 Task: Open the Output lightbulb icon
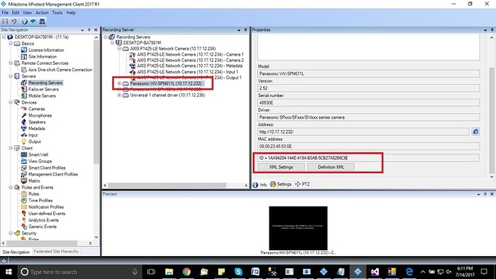click(x=24, y=142)
